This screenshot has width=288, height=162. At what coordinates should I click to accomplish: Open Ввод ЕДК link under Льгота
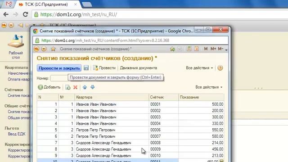pos(17,134)
